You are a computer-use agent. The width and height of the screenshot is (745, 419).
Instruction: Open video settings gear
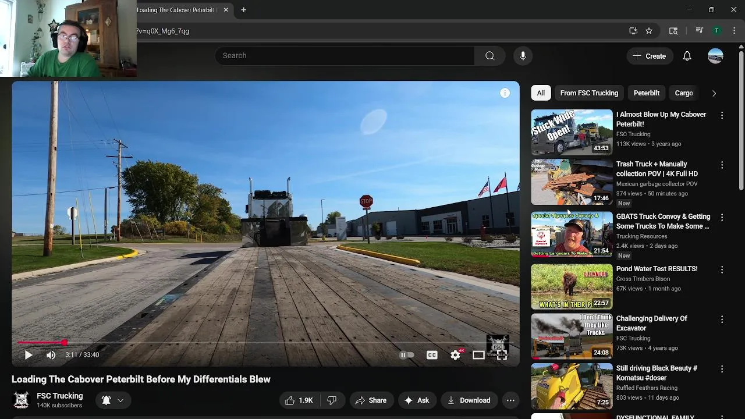456,355
